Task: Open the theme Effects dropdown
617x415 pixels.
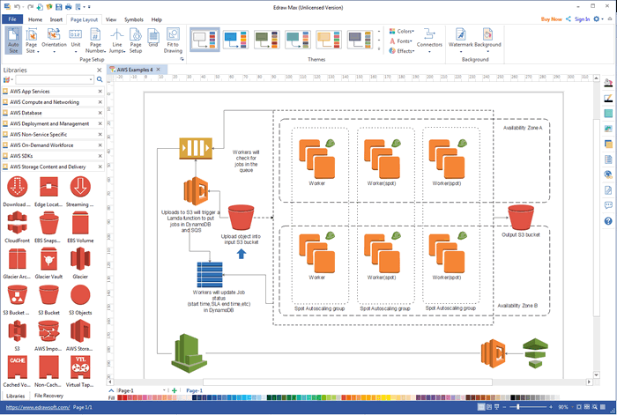Action: (402, 51)
